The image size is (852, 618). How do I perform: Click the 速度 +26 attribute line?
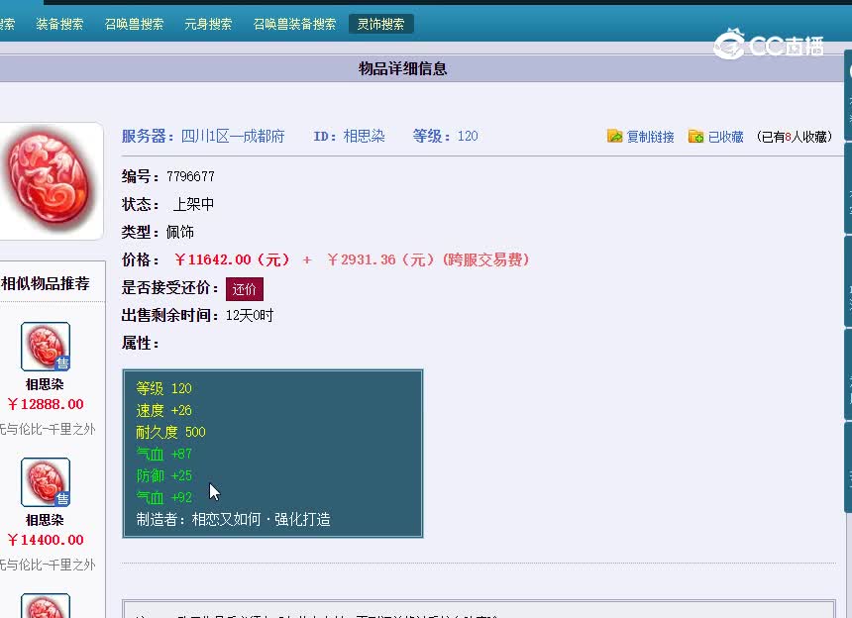[163, 411]
